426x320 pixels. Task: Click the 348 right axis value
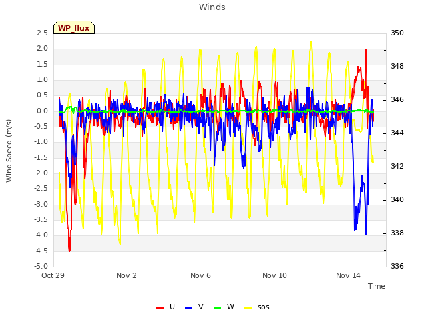[x=397, y=67]
